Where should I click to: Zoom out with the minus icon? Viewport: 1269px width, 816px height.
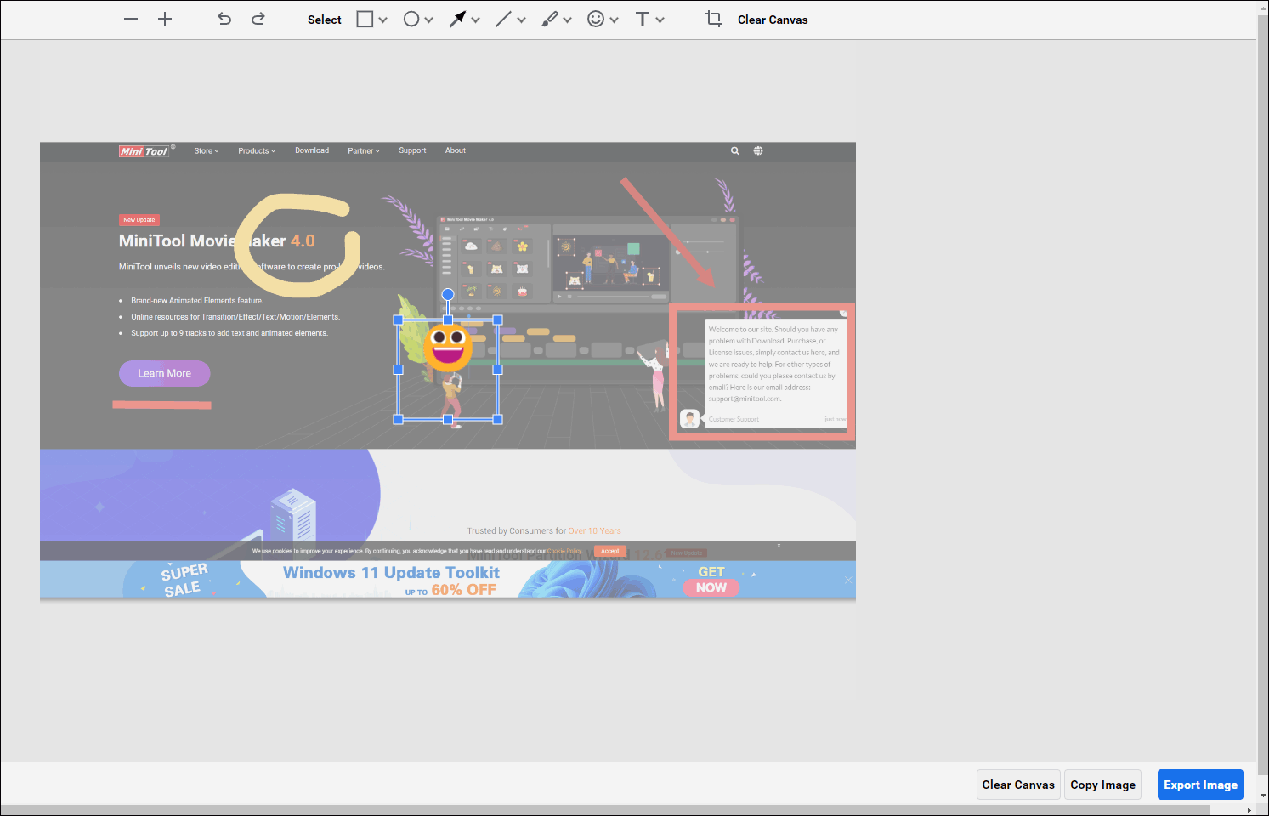(x=130, y=19)
